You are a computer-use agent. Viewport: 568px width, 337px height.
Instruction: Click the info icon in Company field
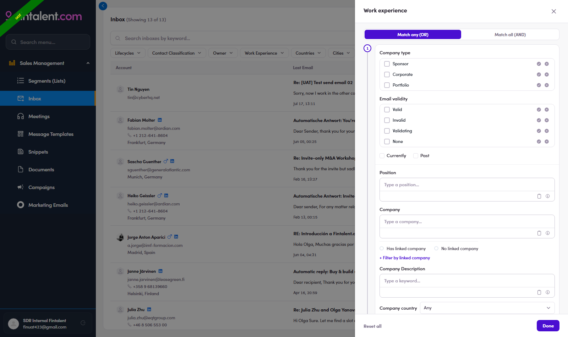click(548, 233)
